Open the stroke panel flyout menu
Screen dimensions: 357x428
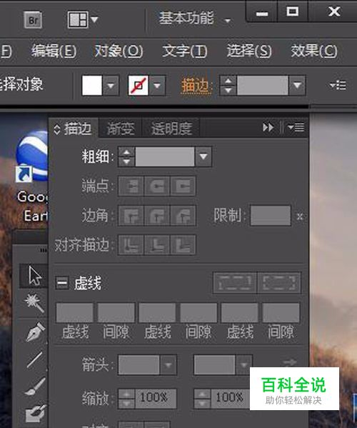pyautogui.click(x=296, y=127)
